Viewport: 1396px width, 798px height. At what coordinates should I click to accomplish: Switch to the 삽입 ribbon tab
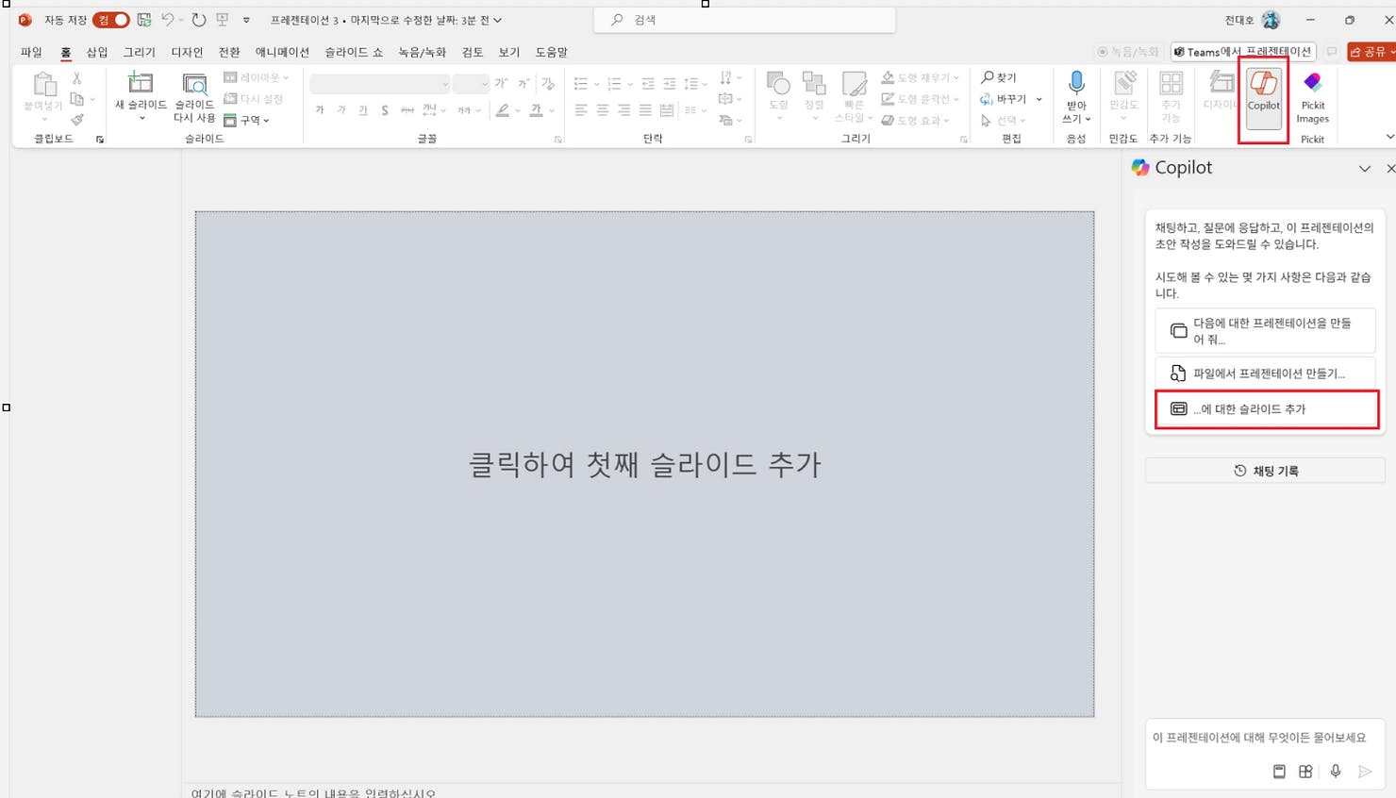pos(95,52)
